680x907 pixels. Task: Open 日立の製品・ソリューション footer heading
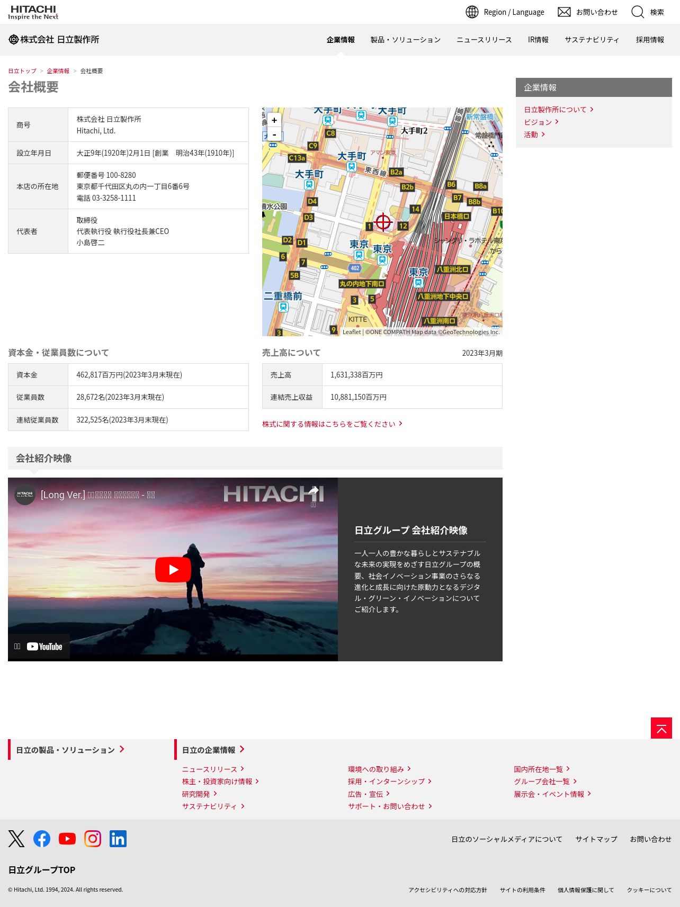coord(70,750)
